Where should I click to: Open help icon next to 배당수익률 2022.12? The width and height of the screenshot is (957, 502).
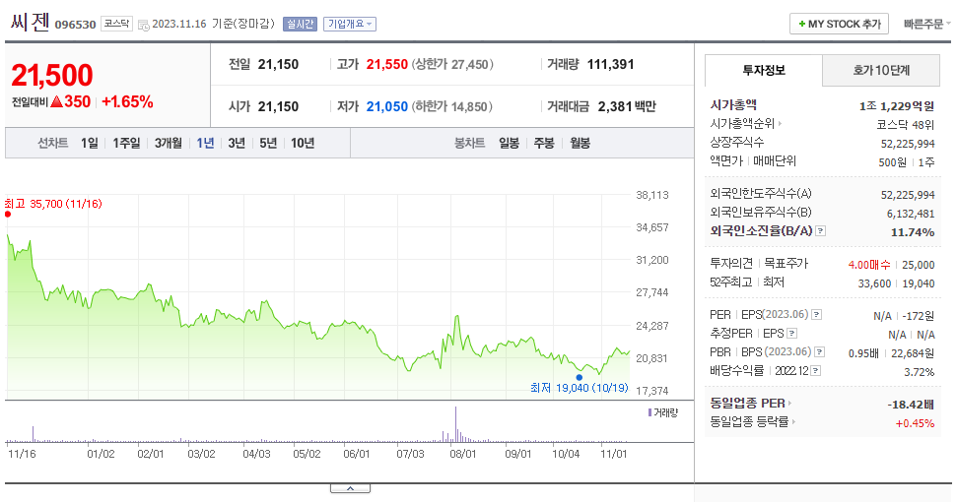(815, 370)
